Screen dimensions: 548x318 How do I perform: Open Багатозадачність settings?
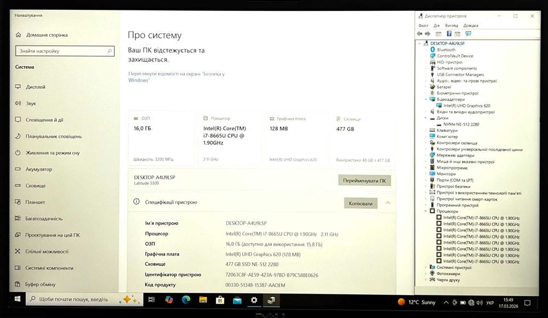(x=44, y=218)
